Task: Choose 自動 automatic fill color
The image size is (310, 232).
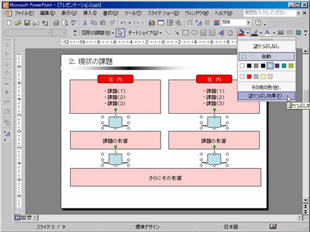Action: coord(267,56)
